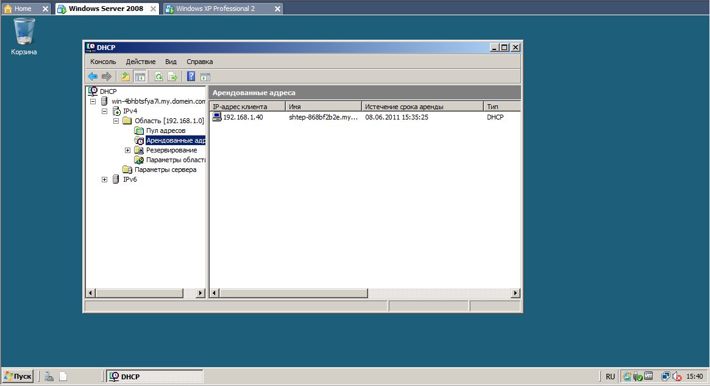Viewport: 710px width, 386px height.
Task: Click the 15:40 system clock
Action: tap(695, 376)
